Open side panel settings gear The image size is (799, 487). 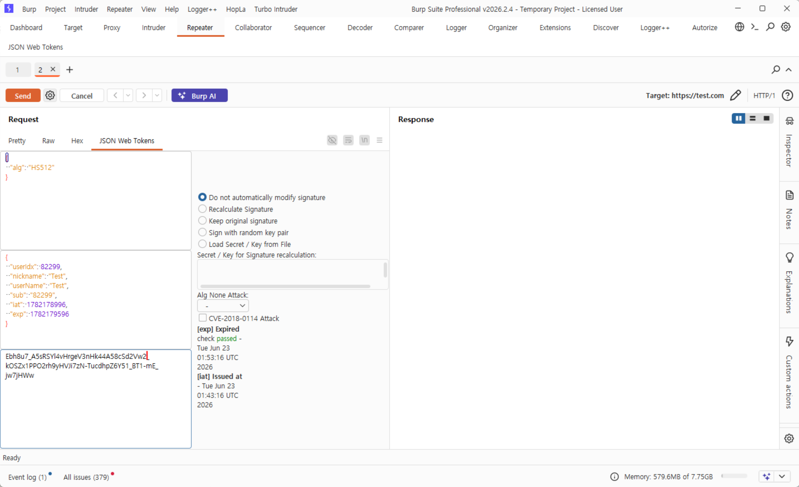789,438
